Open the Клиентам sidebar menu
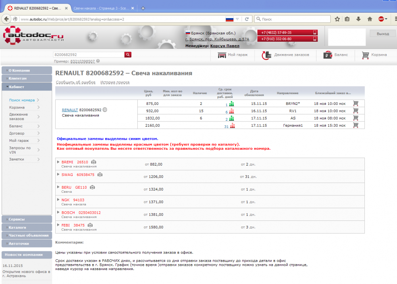Image resolution: width=397 pixels, height=284 pixels. [x=27, y=79]
